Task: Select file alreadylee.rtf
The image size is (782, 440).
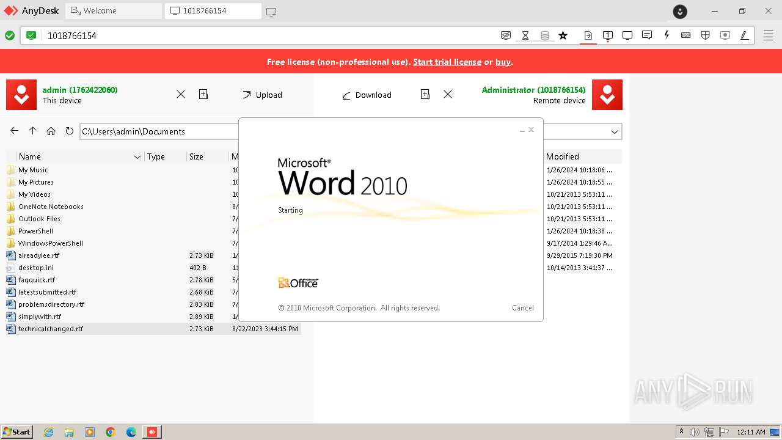Action: (x=38, y=255)
